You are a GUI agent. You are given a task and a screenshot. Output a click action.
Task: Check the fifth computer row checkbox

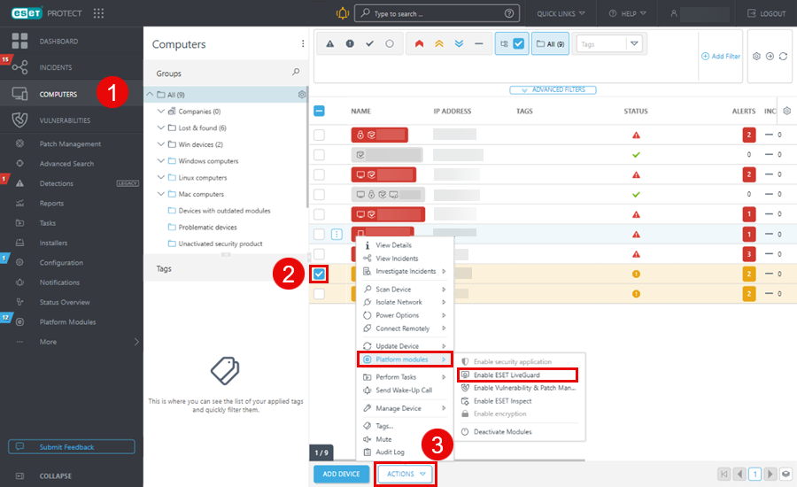pos(319,214)
